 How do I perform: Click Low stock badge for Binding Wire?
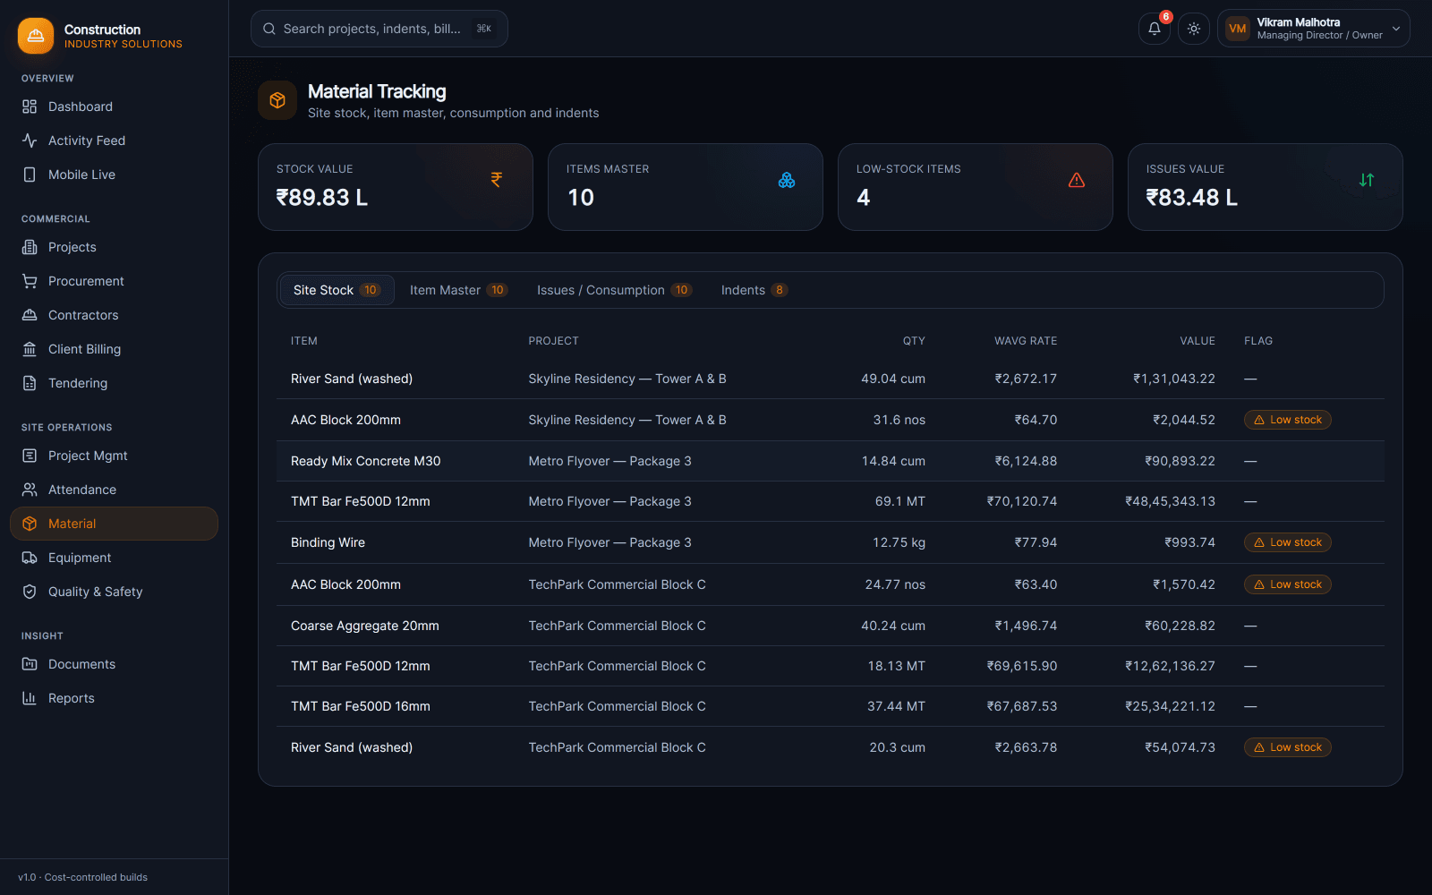[1287, 542]
